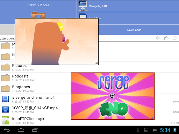Open Manage My LAN computer icon
Viewport: 179px width, 134px height.
pyautogui.click(x=83, y=6)
